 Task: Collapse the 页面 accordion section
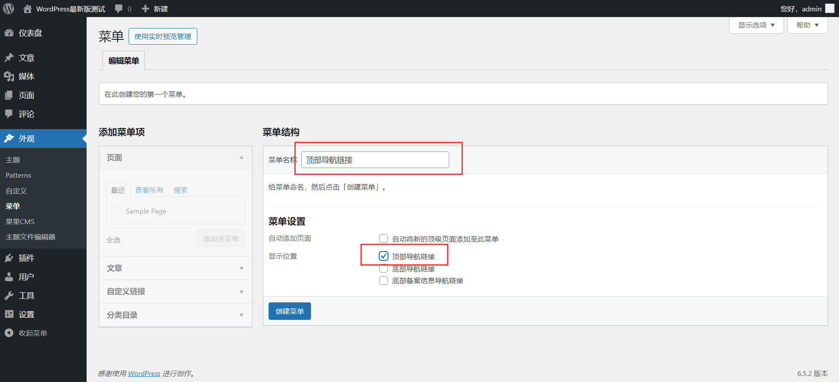tap(176, 158)
